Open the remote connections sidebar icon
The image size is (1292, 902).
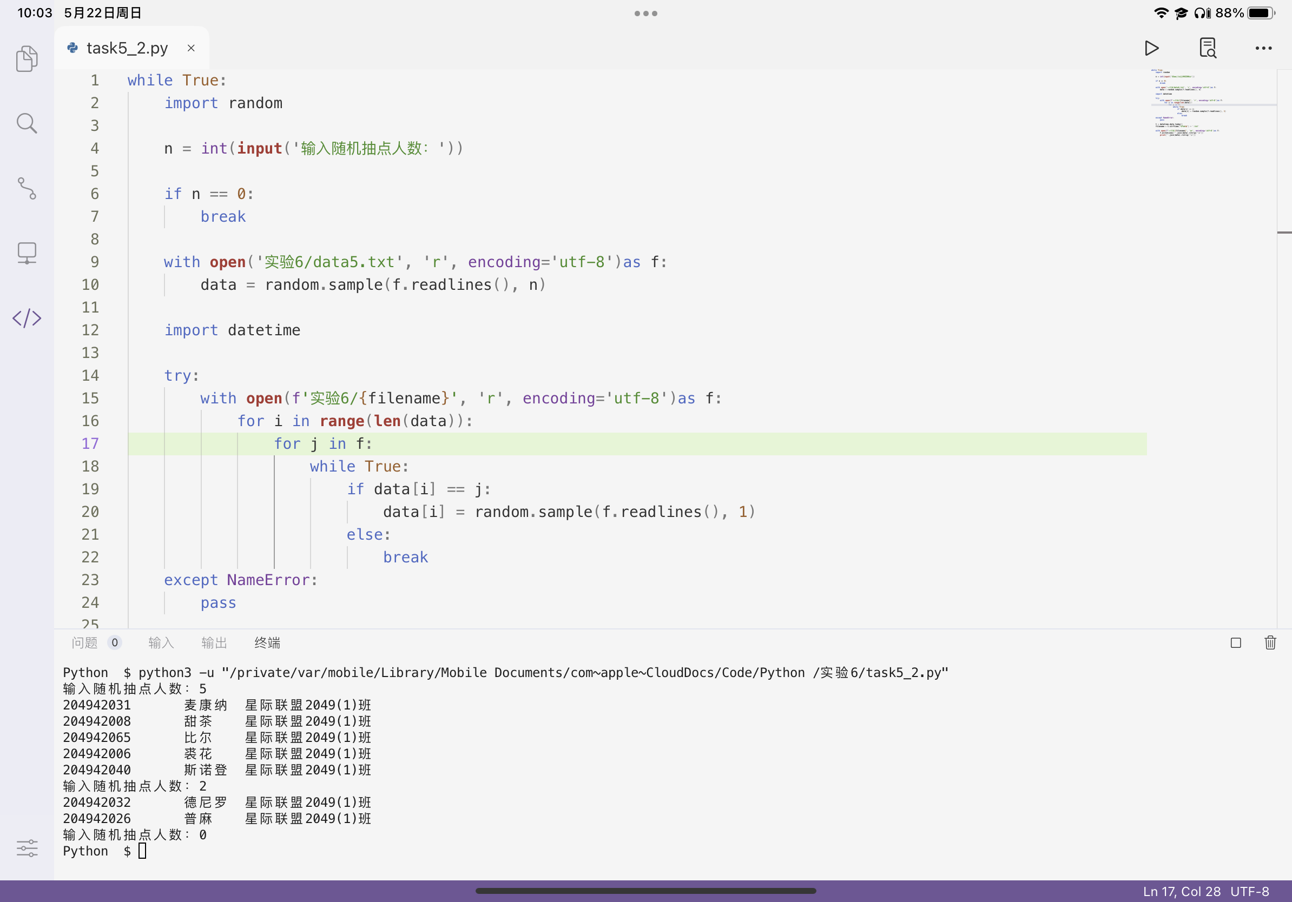pos(27,253)
